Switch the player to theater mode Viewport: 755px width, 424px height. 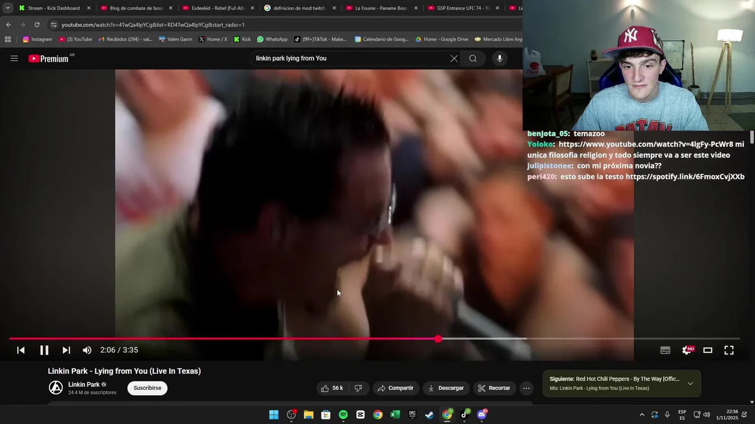click(708, 350)
